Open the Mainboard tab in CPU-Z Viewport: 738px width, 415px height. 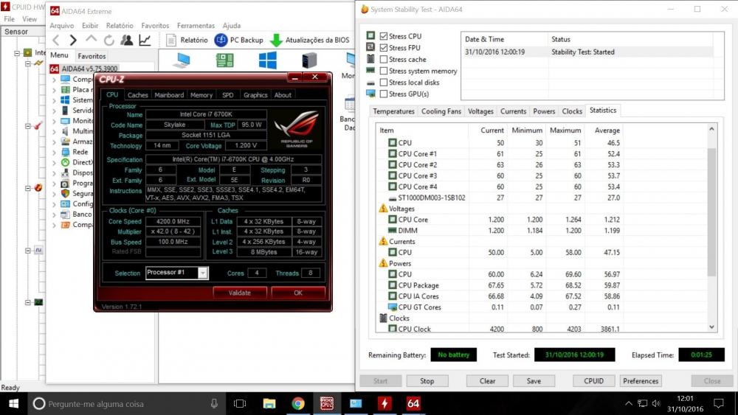coord(169,95)
